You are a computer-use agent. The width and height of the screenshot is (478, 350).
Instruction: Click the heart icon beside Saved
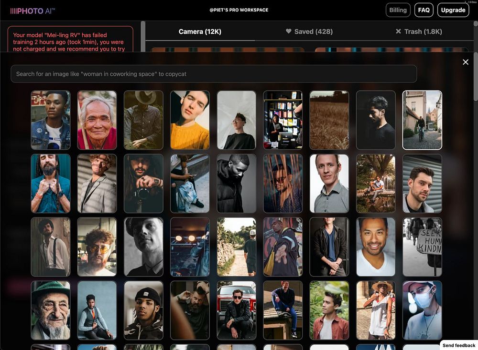(x=288, y=31)
